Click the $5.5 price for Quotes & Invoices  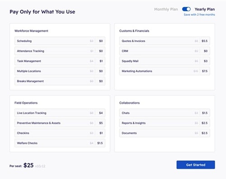[204, 41]
